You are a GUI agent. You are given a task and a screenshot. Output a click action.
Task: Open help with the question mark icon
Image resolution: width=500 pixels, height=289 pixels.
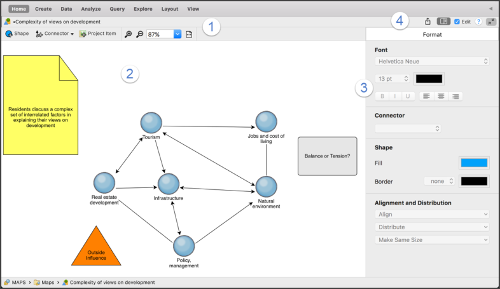(x=478, y=22)
